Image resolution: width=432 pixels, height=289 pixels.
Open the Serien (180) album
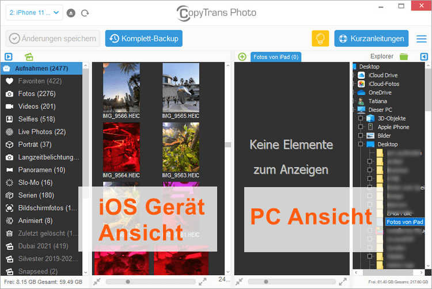click(x=41, y=195)
